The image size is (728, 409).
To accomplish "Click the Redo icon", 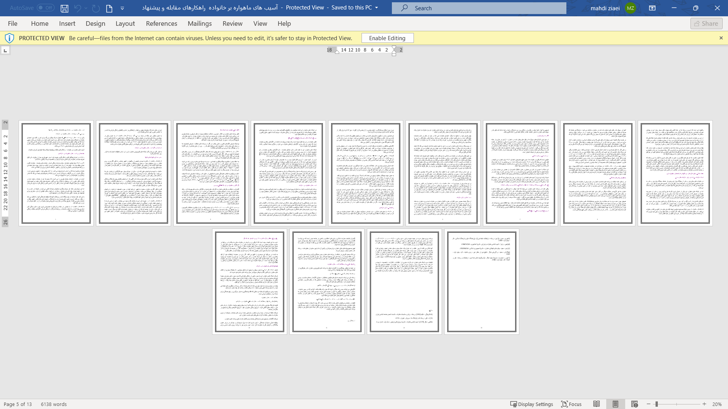I will pos(96,8).
